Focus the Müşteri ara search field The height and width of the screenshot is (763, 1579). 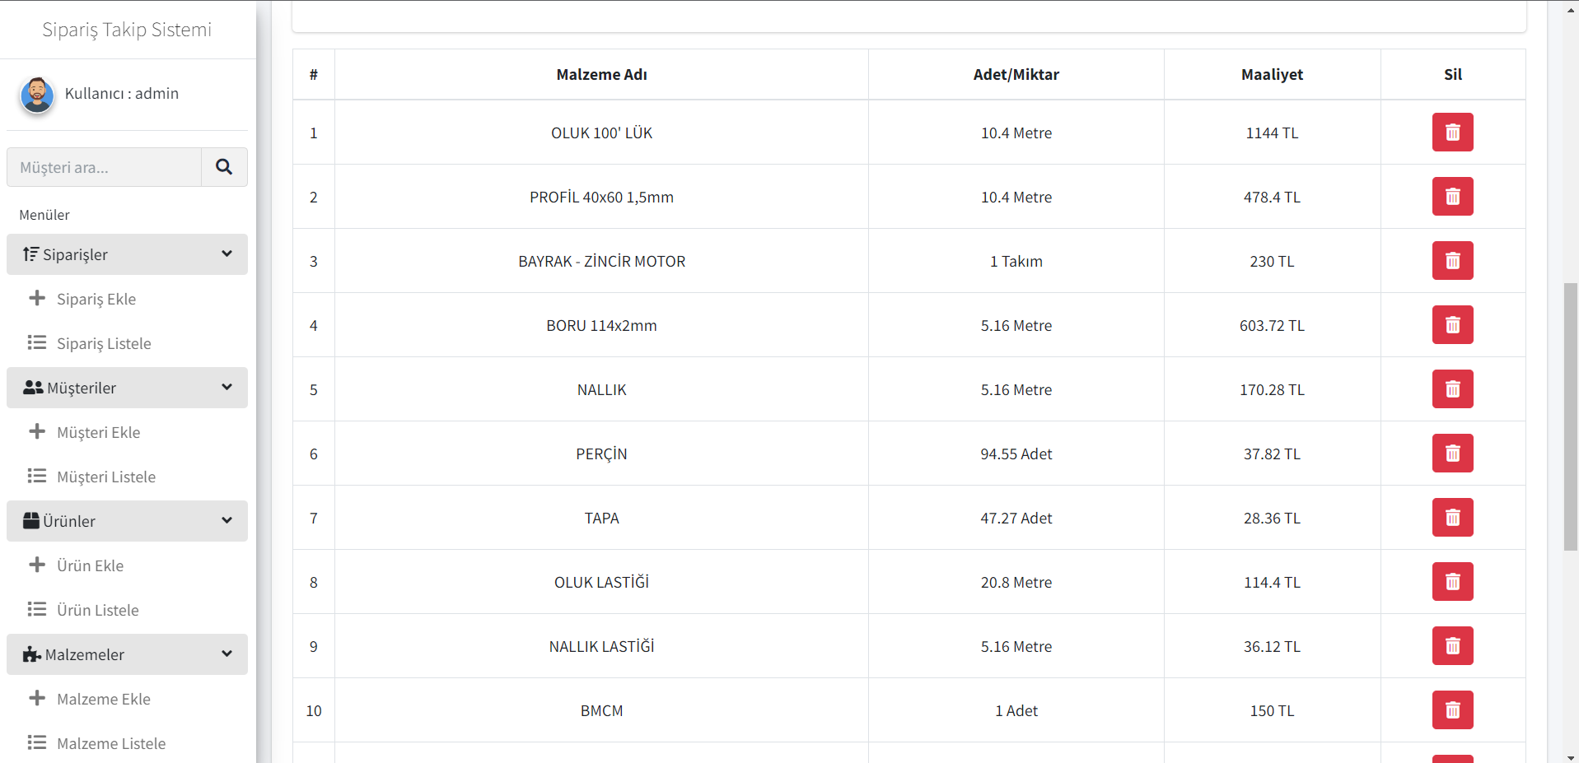pyautogui.click(x=105, y=167)
